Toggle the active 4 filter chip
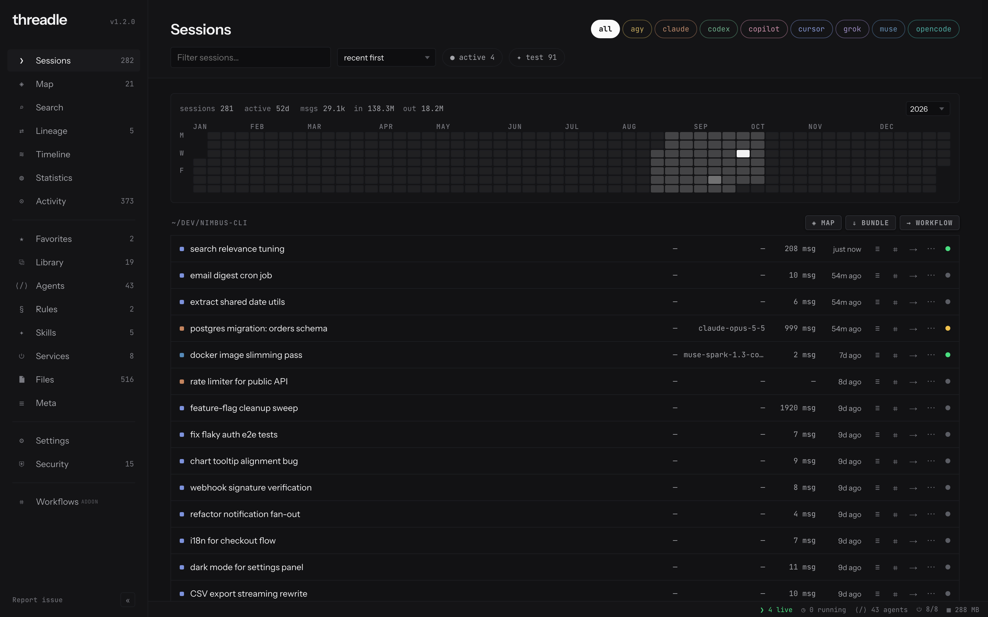This screenshot has height=617, width=988. (472, 58)
